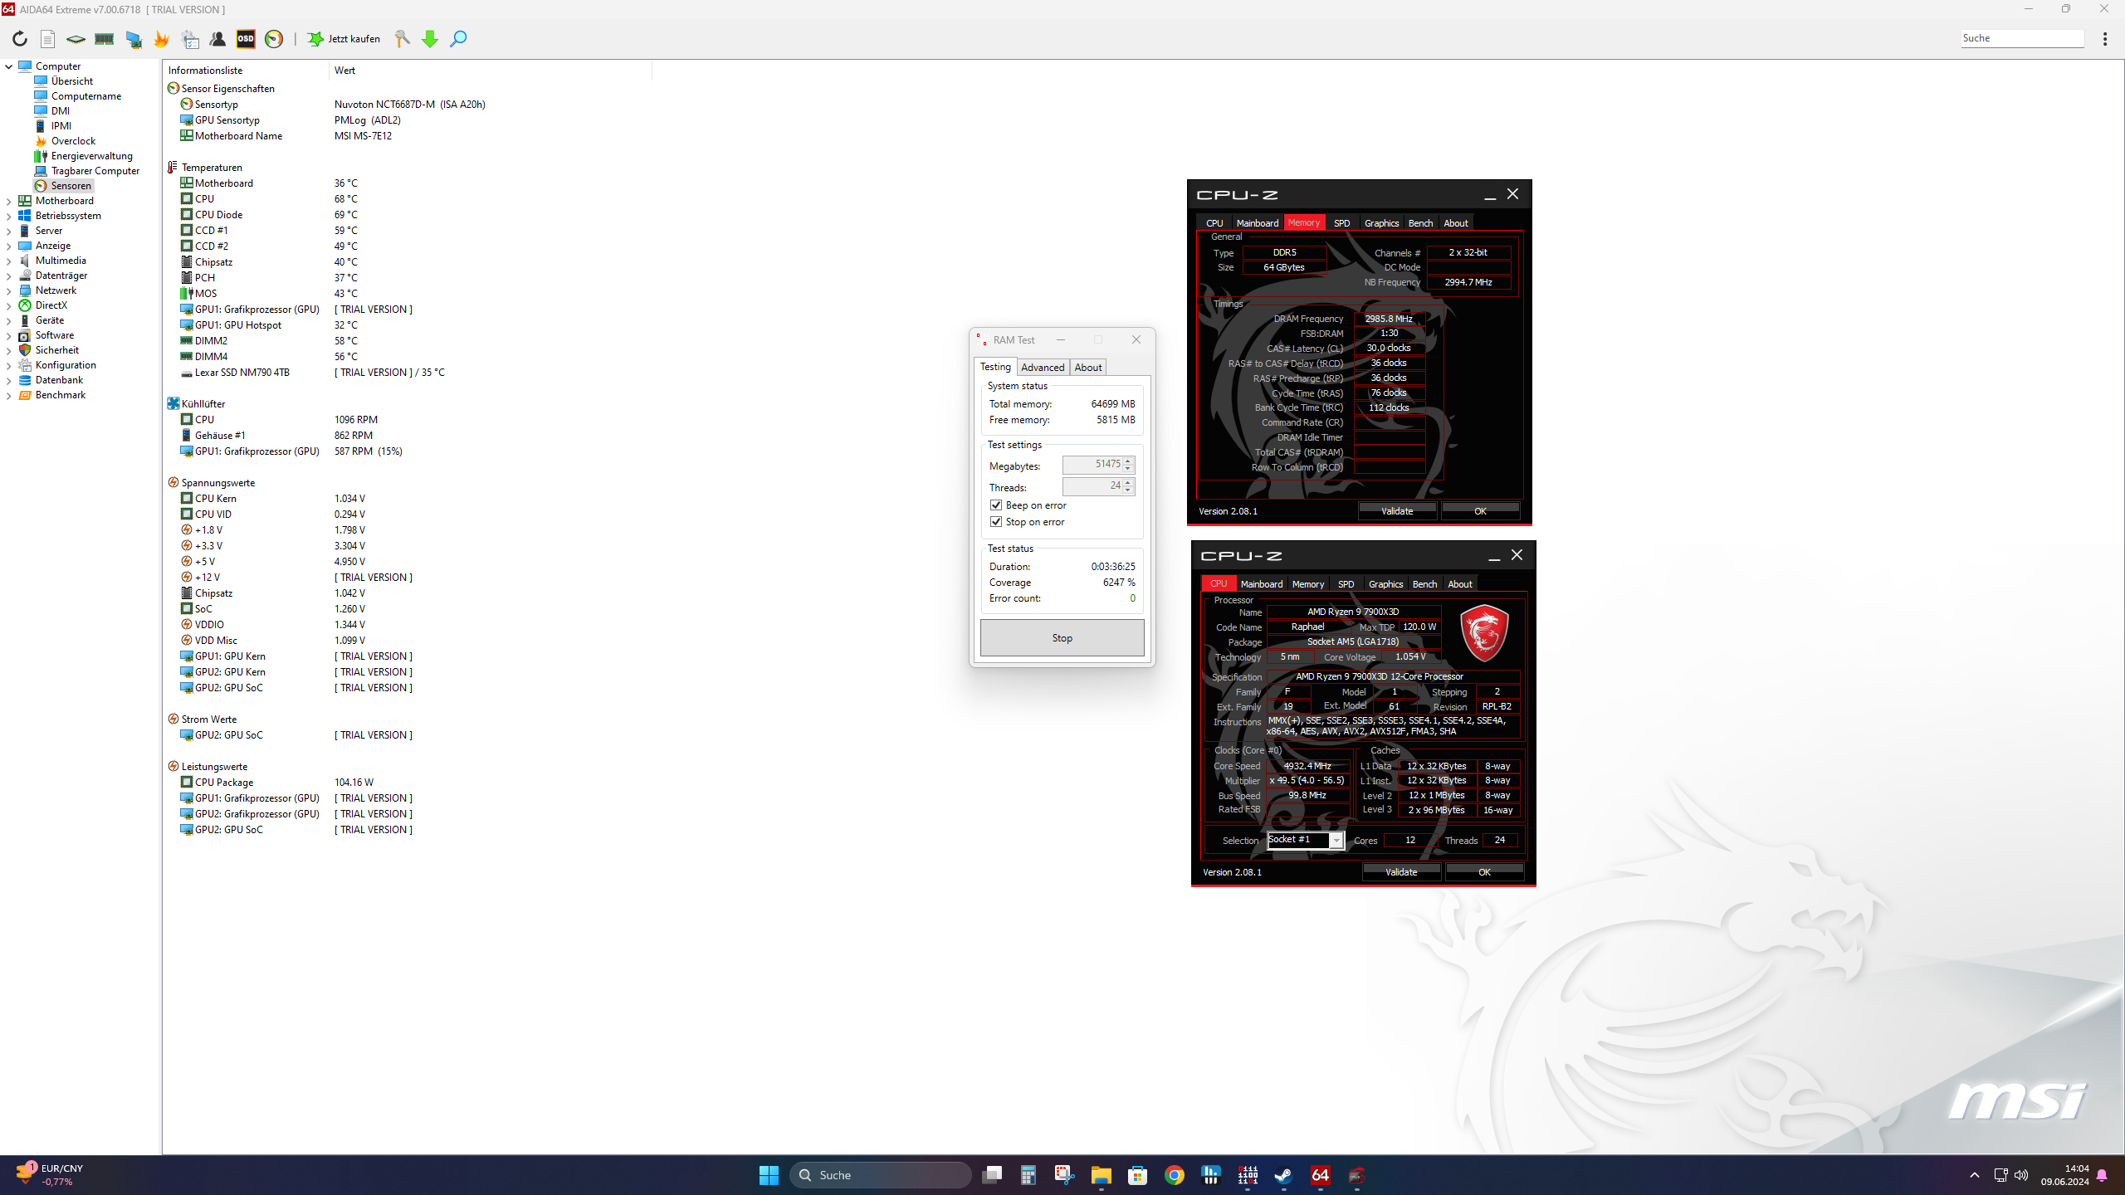
Task: Click the gauge sensor panel icon
Action: pyautogui.click(x=274, y=39)
